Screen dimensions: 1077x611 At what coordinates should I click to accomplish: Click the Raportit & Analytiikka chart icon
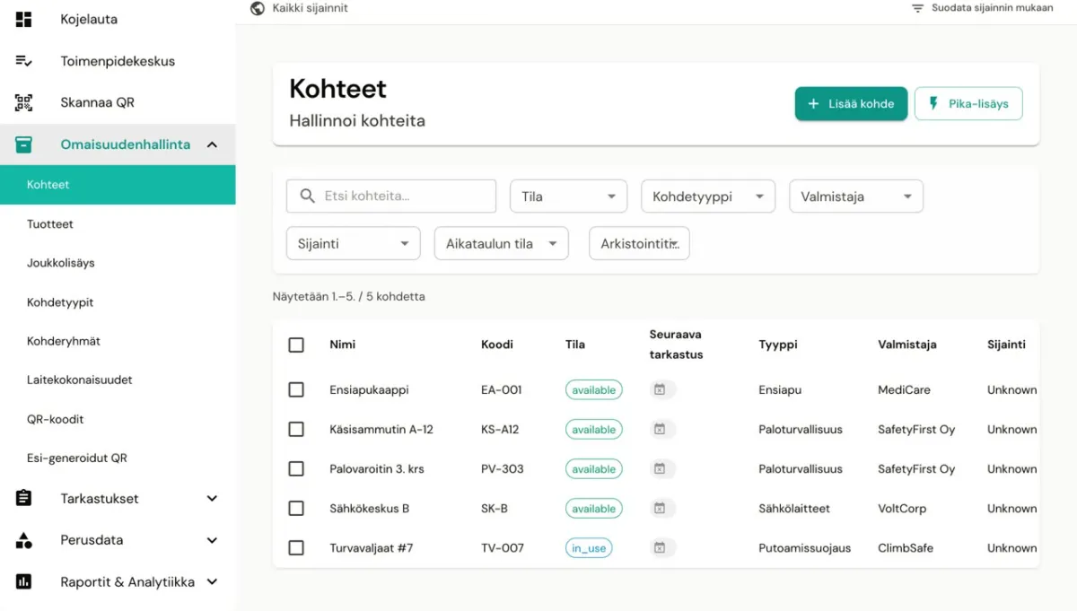click(24, 581)
